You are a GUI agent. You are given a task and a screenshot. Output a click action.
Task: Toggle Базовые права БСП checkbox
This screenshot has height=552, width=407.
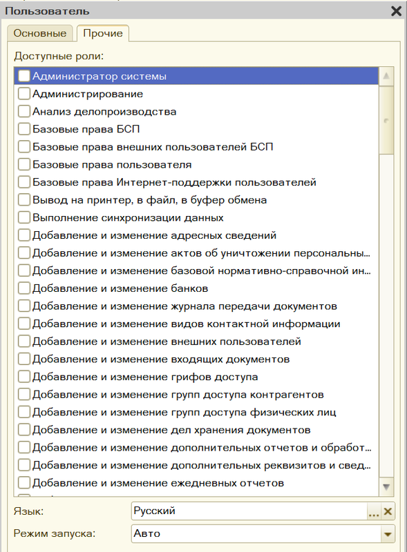click(x=24, y=129)
